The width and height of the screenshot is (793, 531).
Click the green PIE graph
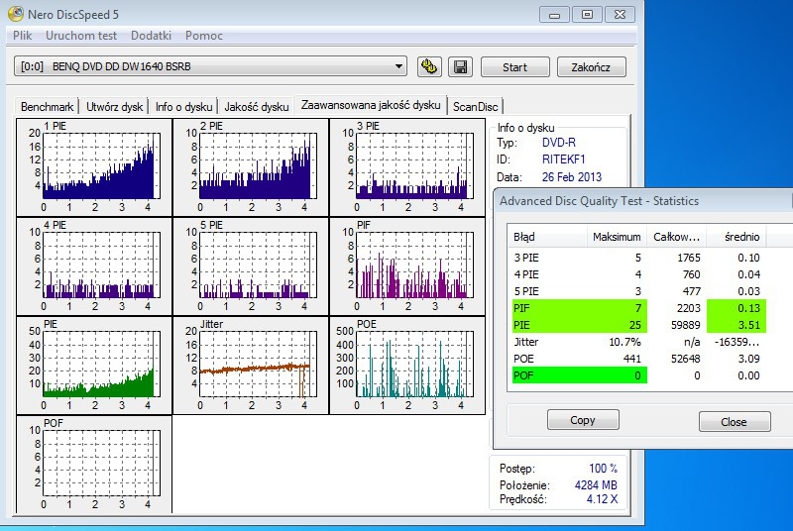click(94, 366)
